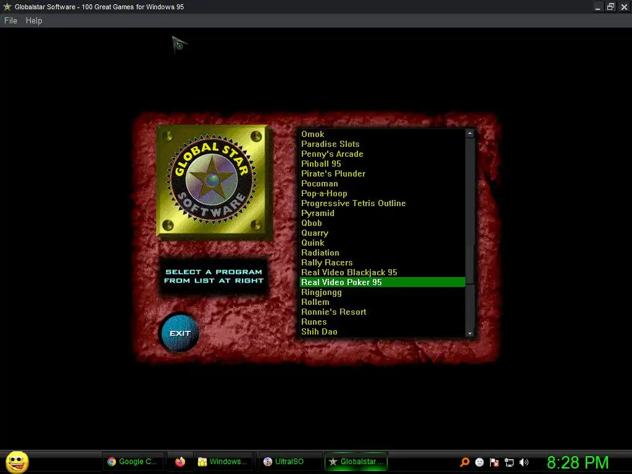Open the network tray icon
Viewport: 632px width, 474px height.
click(x=509, y=462)
